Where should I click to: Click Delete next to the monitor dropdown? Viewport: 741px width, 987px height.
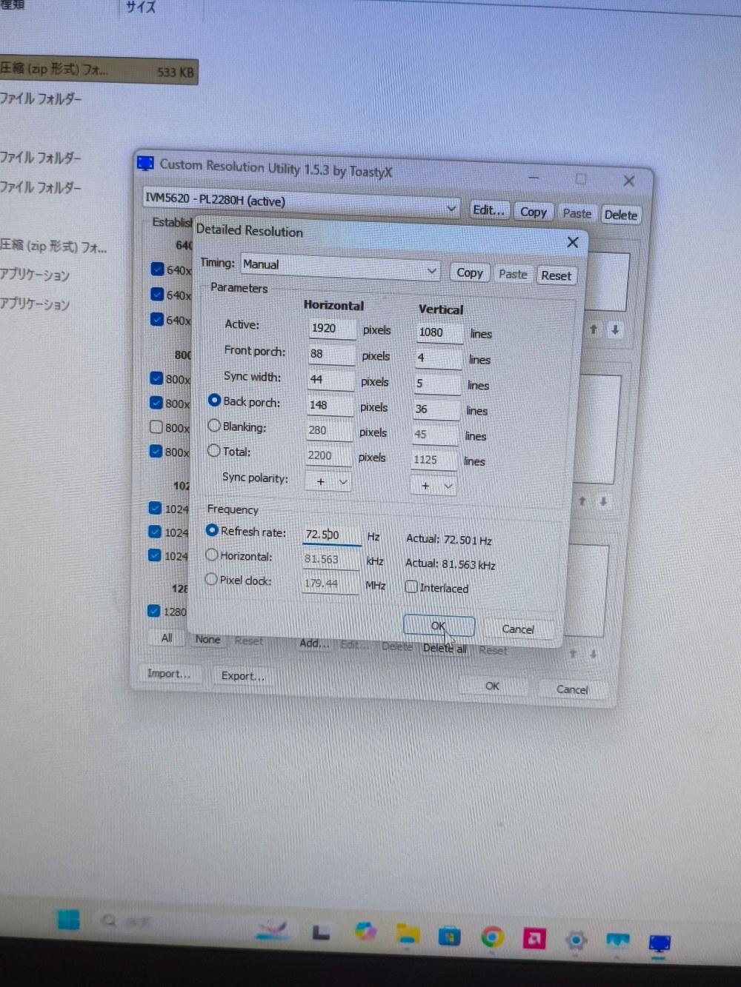[620, 215]
